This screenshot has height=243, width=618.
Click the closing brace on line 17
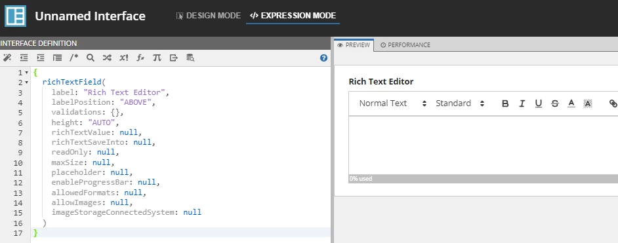pos(35,233)
